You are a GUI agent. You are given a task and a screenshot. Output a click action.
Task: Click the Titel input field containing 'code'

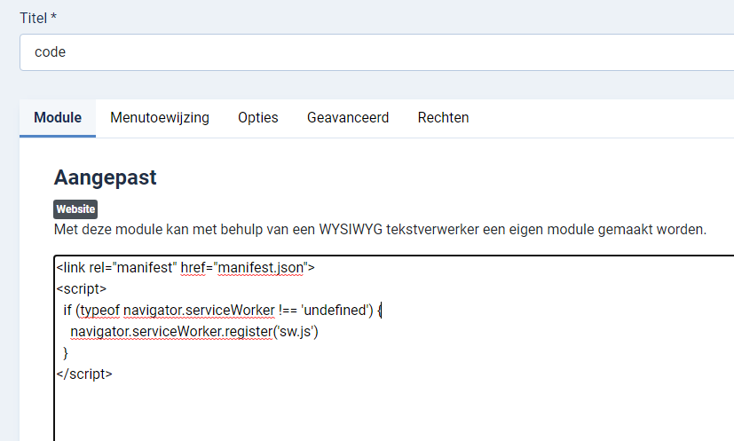(x=377, y=52)
